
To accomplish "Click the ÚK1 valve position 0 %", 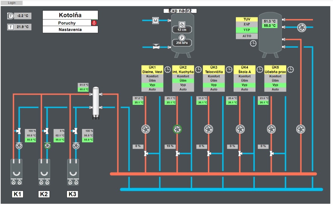I will 138,146.
